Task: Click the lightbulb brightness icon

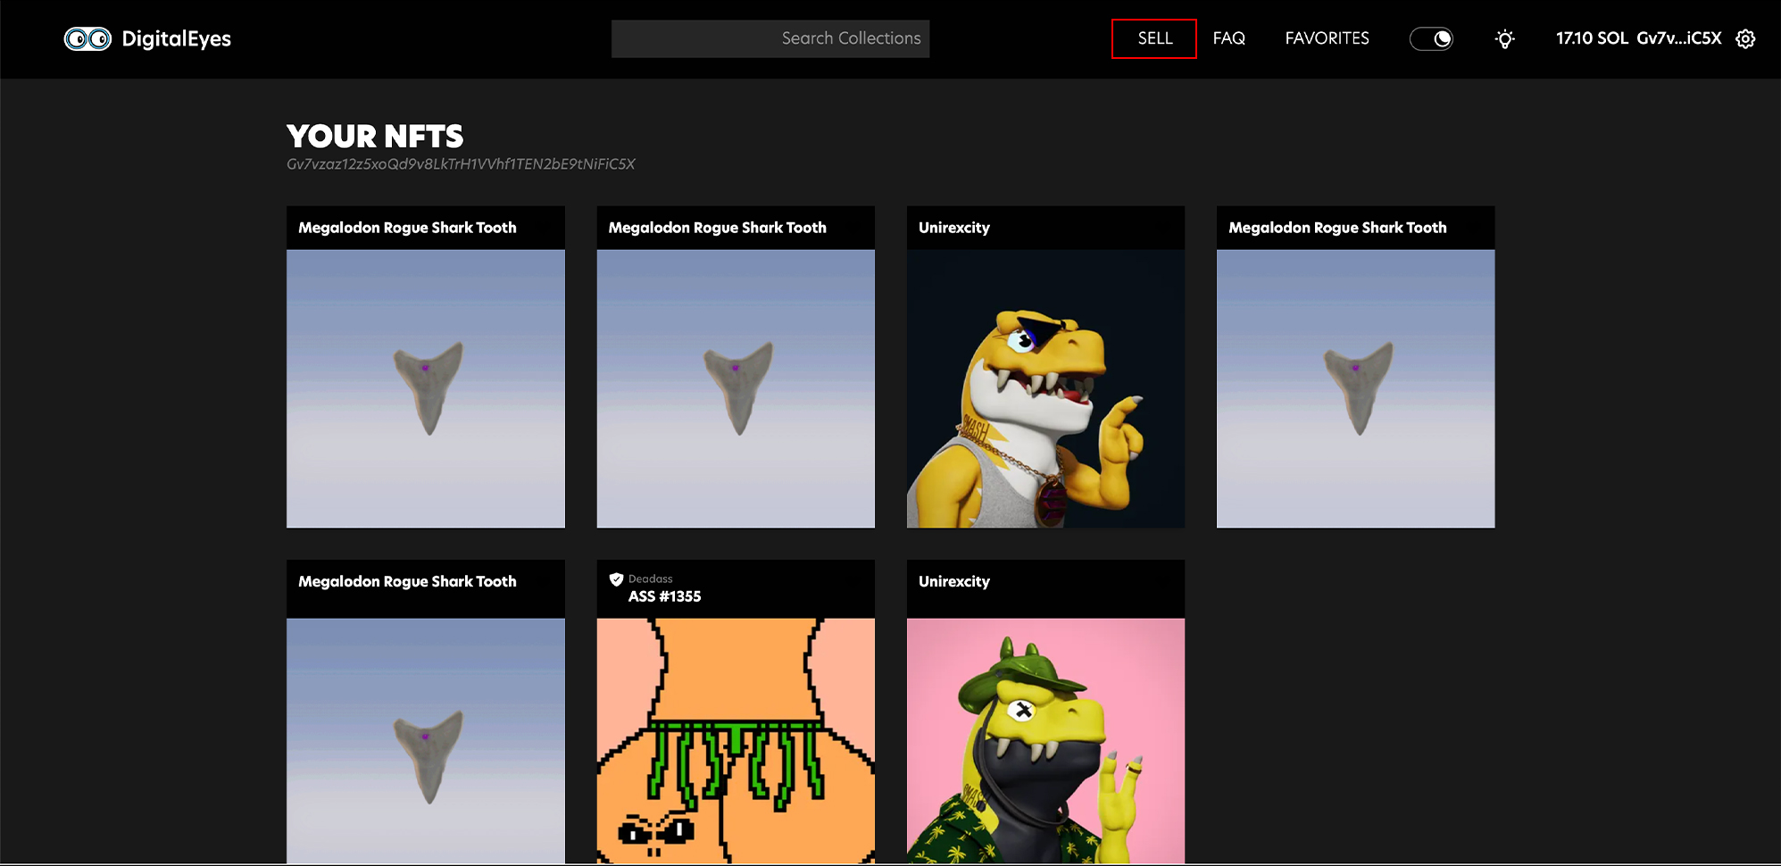Action: click(x=1504, y=39)
